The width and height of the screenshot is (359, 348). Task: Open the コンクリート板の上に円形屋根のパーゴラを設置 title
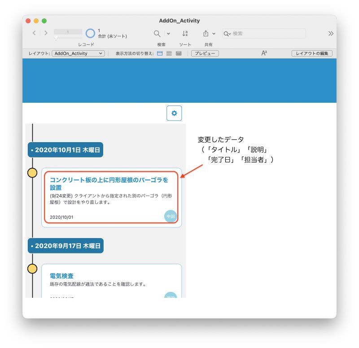coord(109,183)
